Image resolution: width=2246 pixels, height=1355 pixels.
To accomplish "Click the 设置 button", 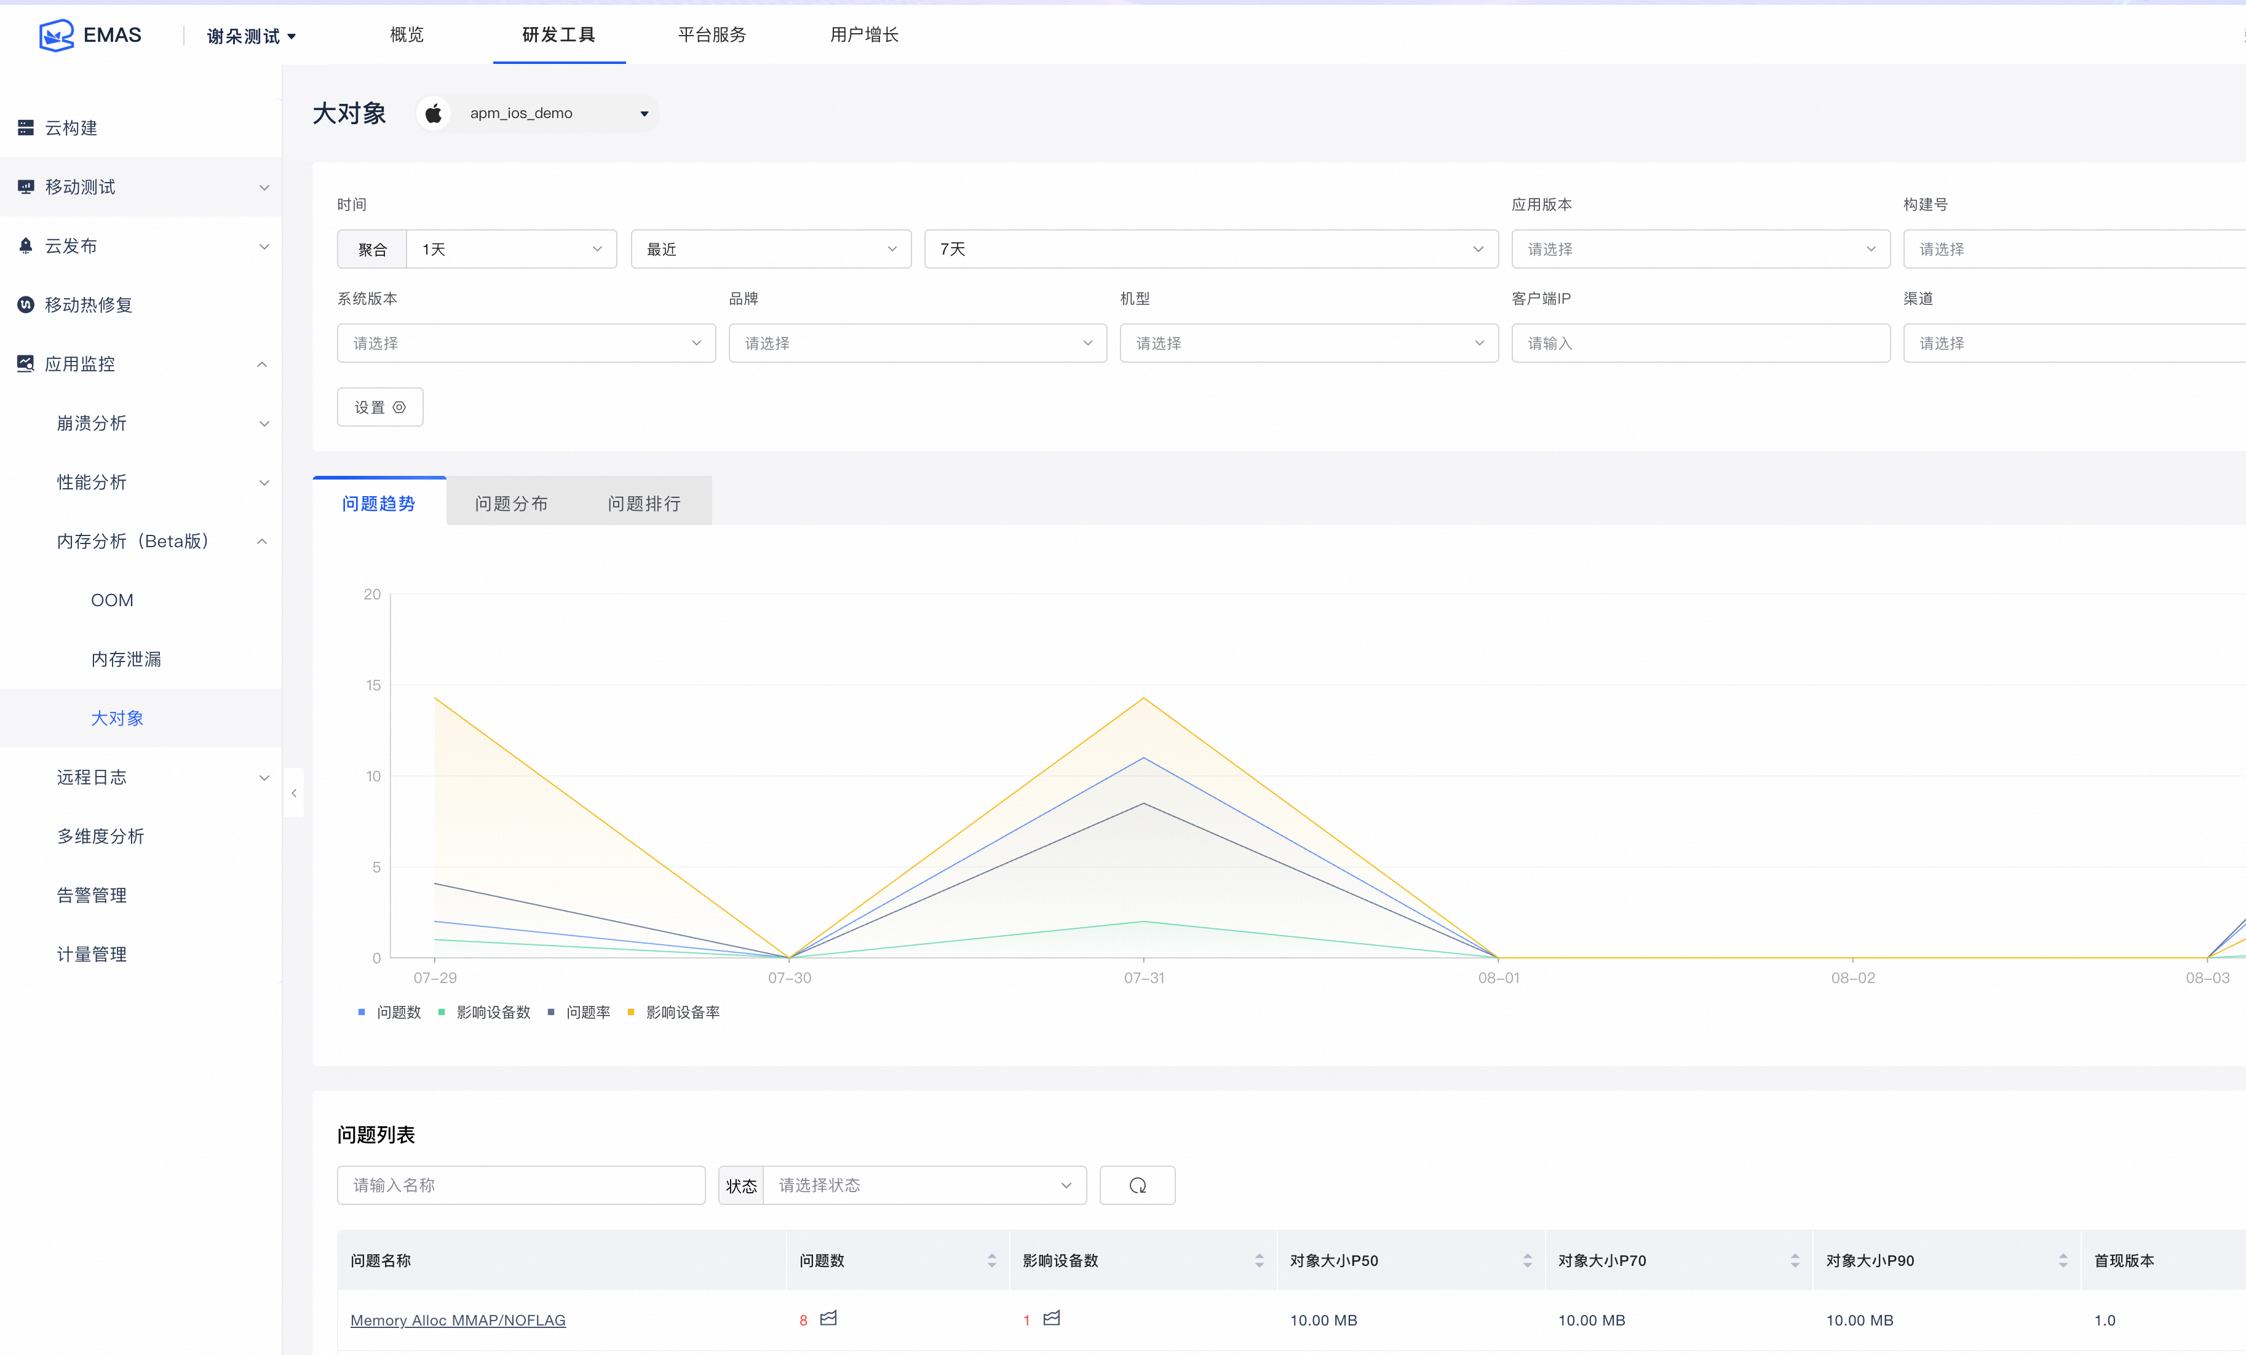I will 380,406.
